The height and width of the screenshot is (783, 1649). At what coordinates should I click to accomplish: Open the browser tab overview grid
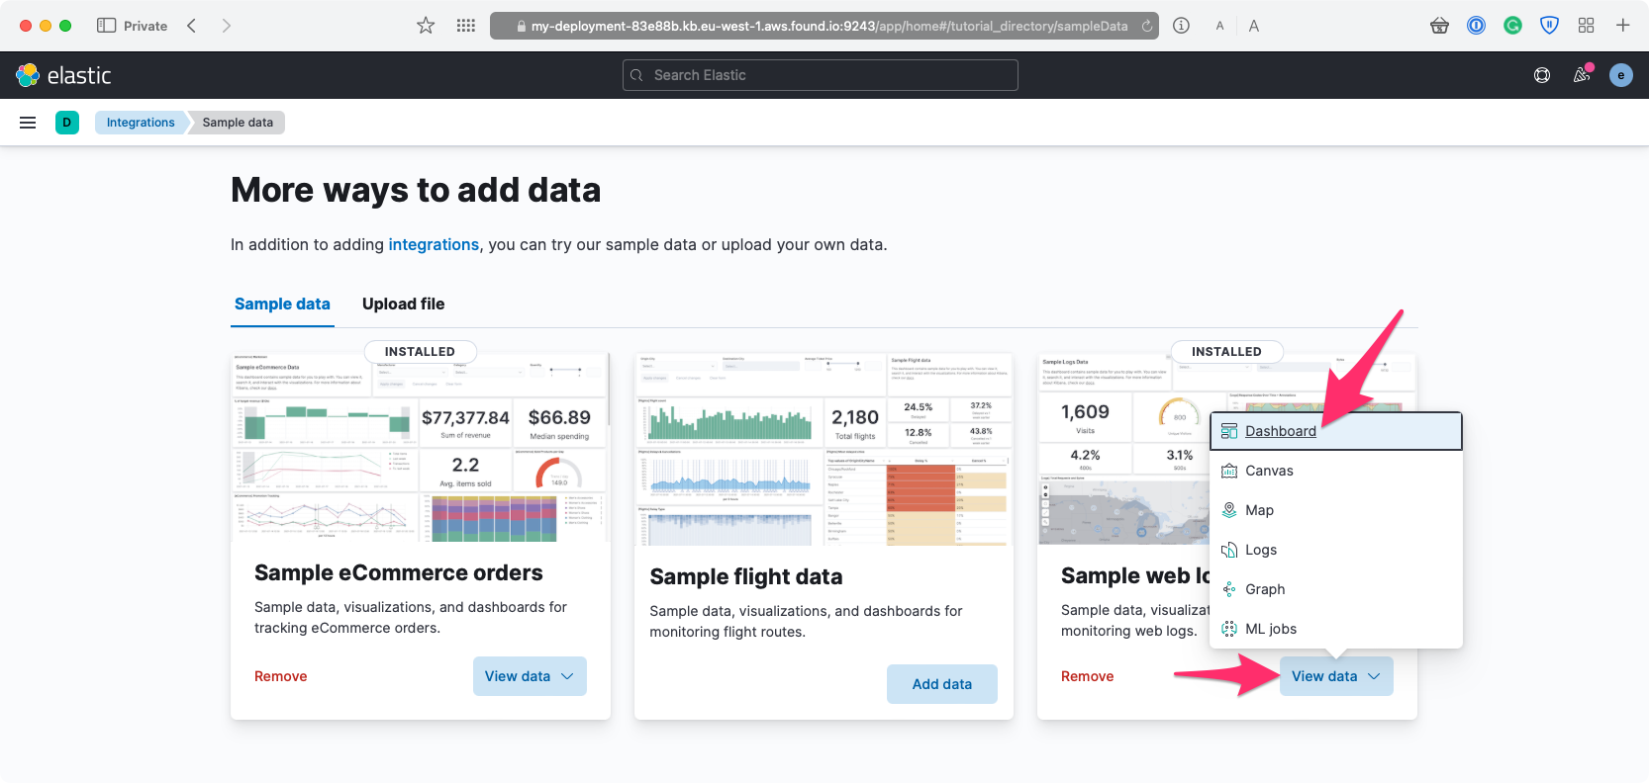[1586, 26]
